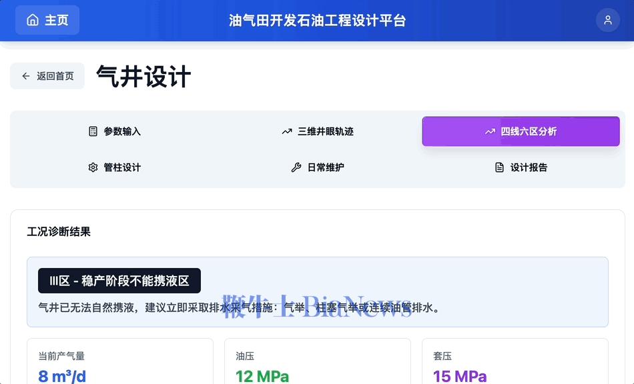
Task: Click the 主页 button in the header
Action: click(x=47, y=20)
